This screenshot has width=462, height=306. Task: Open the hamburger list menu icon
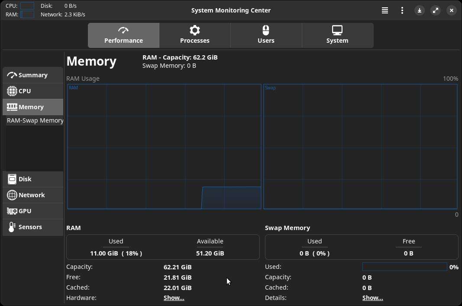[384, 10]
